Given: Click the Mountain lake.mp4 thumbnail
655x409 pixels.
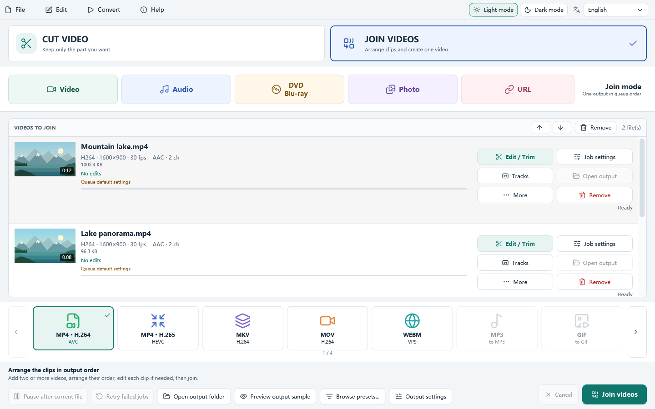Looking at the screenshot, I should [x=45, y=159].
